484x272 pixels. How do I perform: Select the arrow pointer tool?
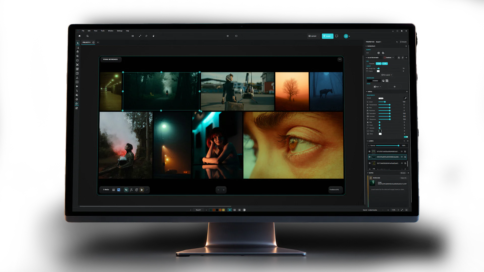(x=77, y=43)
